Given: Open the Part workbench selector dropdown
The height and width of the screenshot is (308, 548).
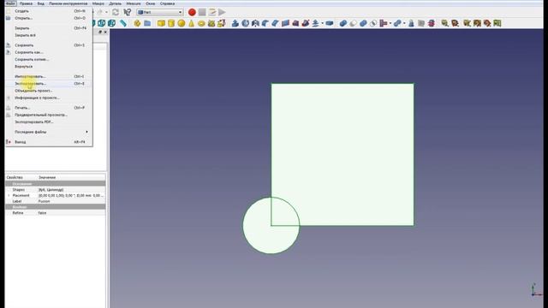Looking at the screenshot, I should click(160, 12).
